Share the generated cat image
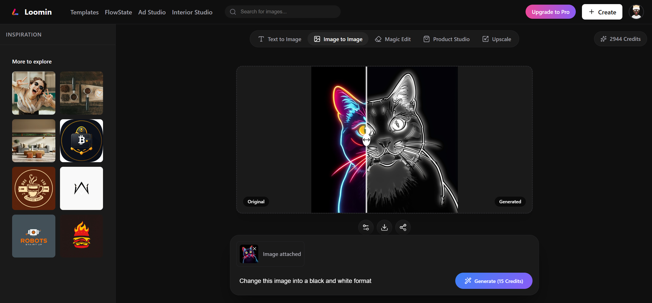The height and width of the screenshot is (303, 652). coord(403,227)
